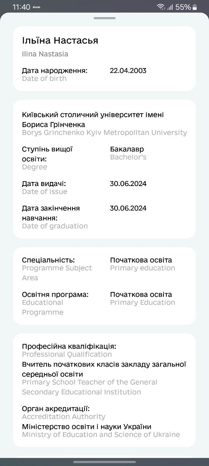The height and width of the screenshot is (466, 209).
Task: Tap the graduation date next to Дата закінчення навчання
Action: tap(128, 208)
